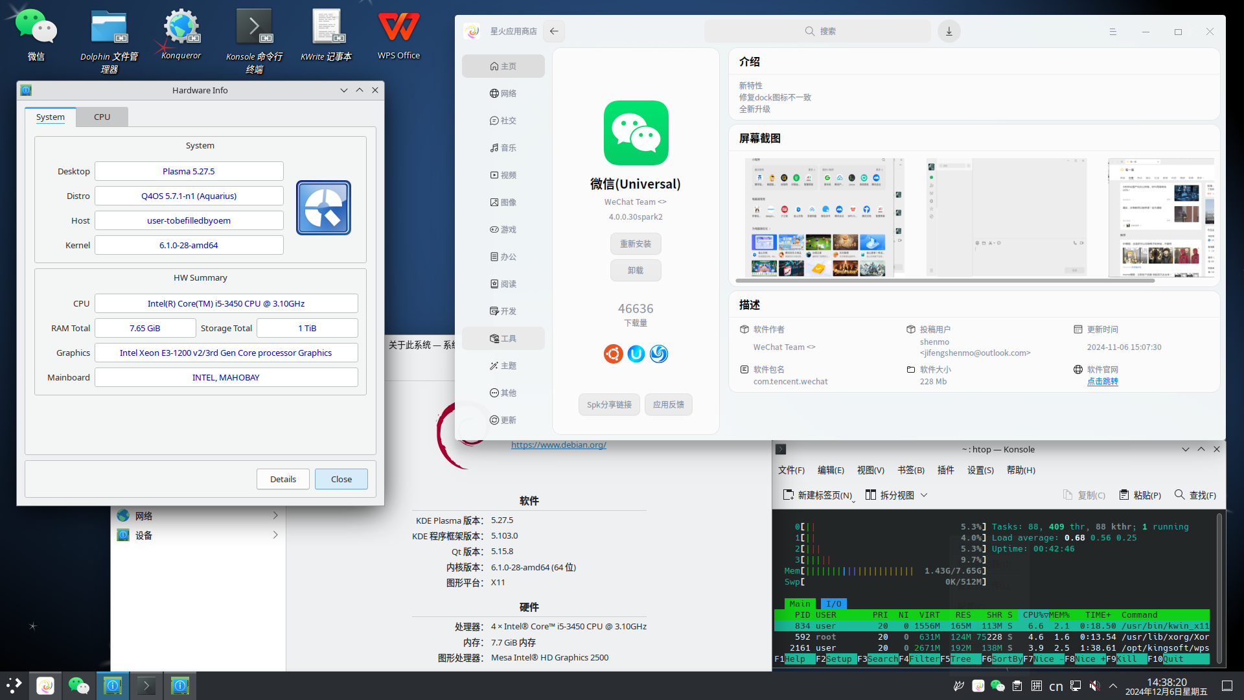Switch to CPU tab in Hardware Info
The height and width of the screenshot is (700, 1244).
click(x=102, y=117)
